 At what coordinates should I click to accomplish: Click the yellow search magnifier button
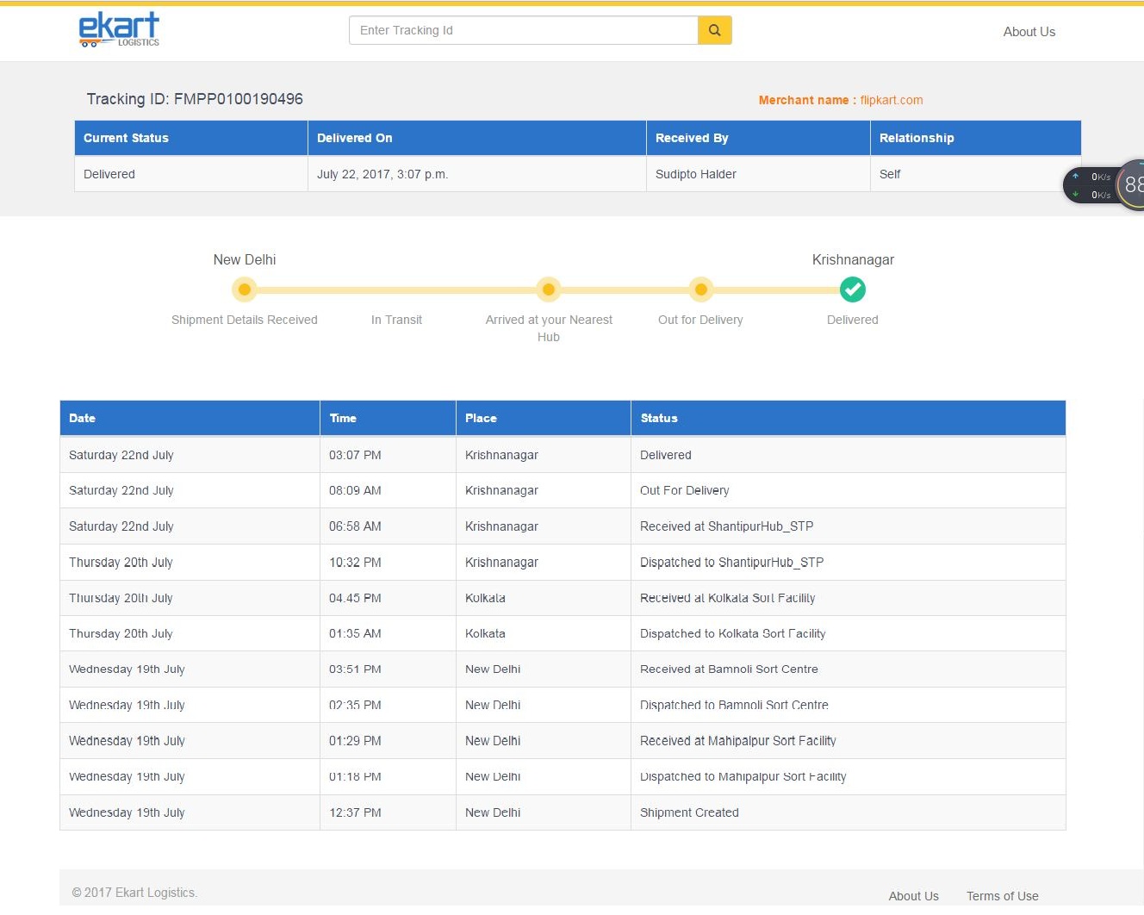tap(714, 30)
